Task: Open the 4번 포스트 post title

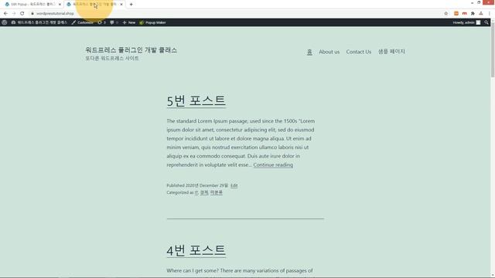Action: (x=196, y=250)
